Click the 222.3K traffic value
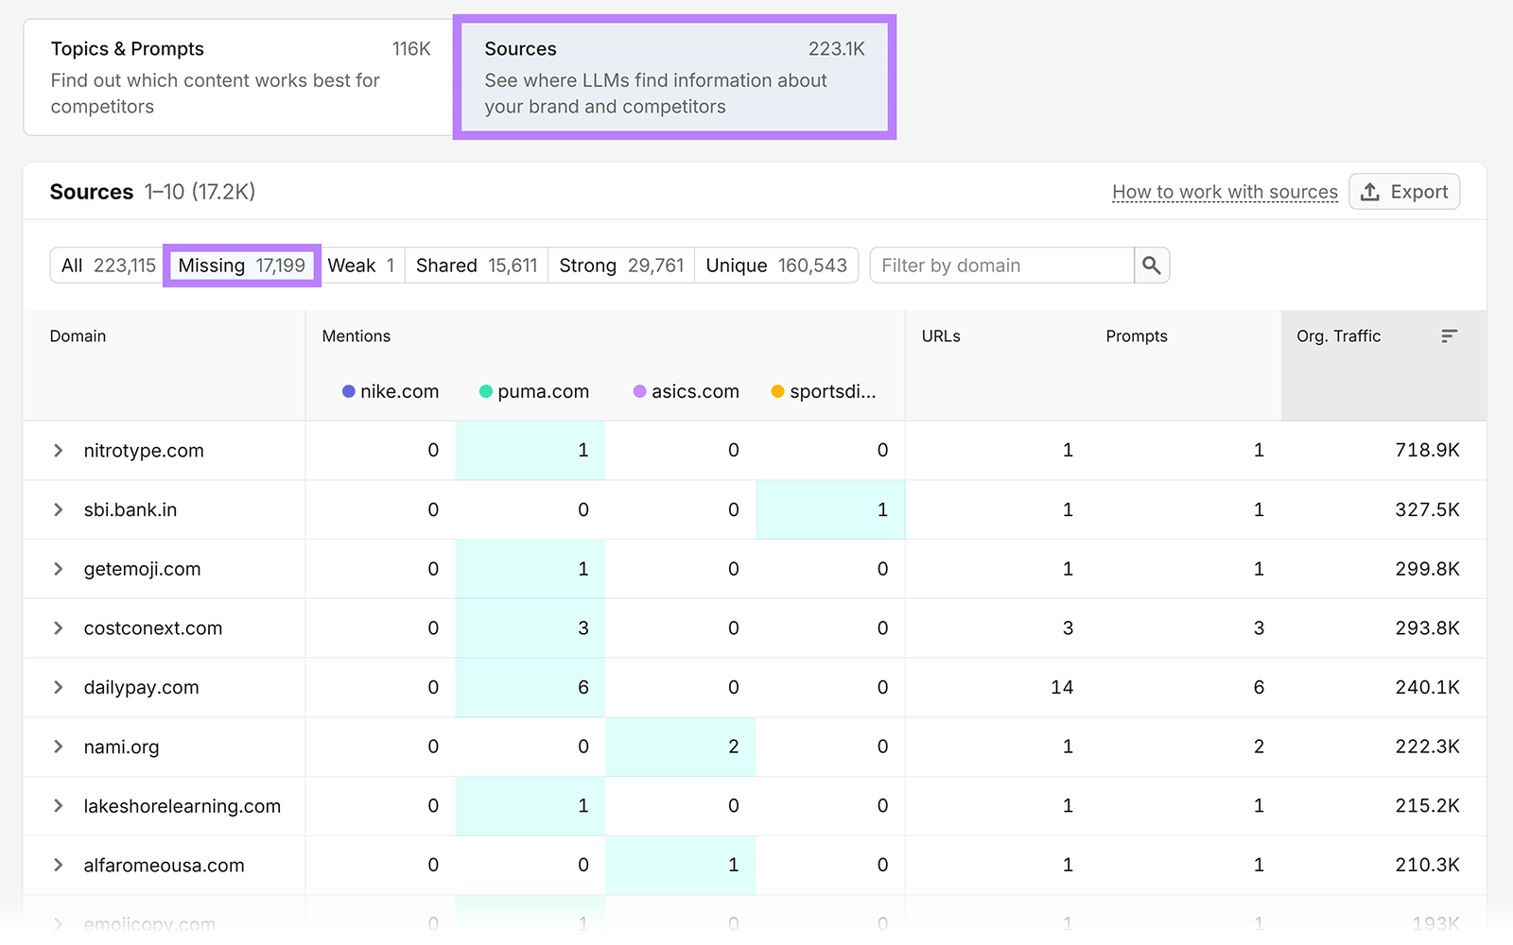1513x945 pixels. (1427, 747)
